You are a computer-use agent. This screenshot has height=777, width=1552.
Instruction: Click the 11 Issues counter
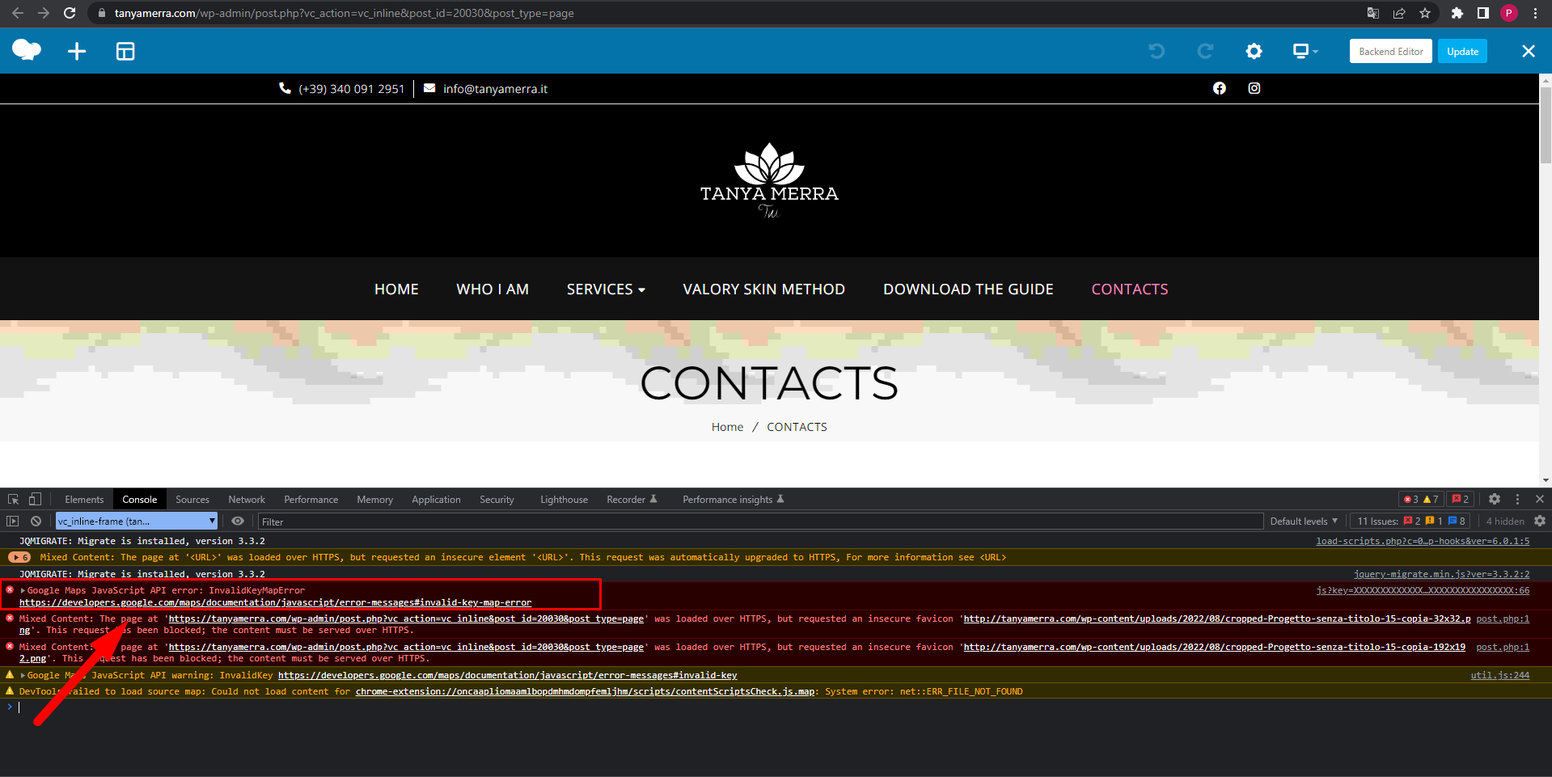click(x=1411, y=522)
